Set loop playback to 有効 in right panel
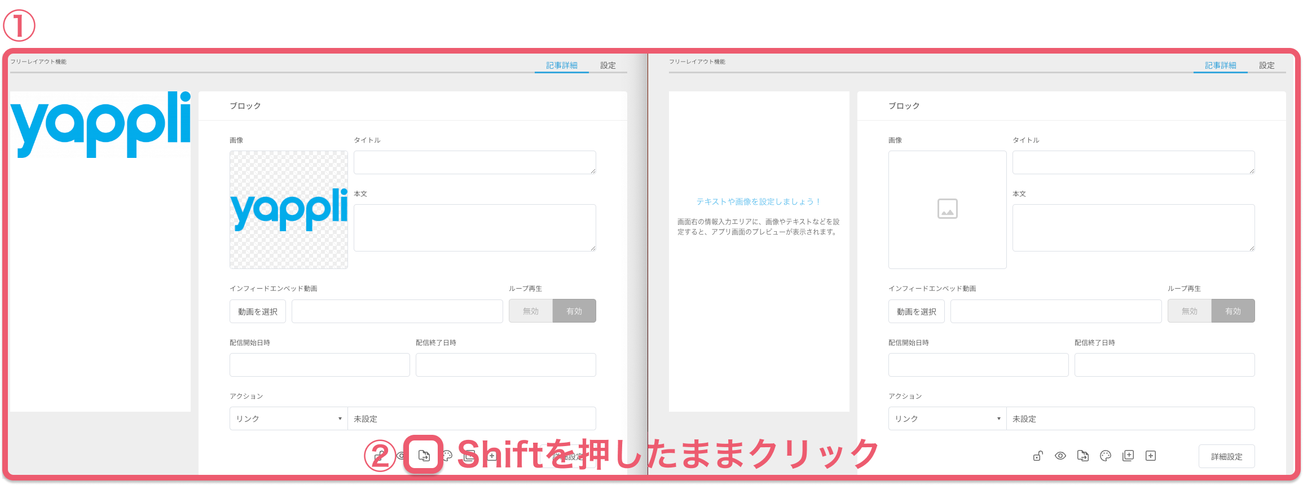Viewport: 1303px width, 485px height. click(x=1233, y=311)
